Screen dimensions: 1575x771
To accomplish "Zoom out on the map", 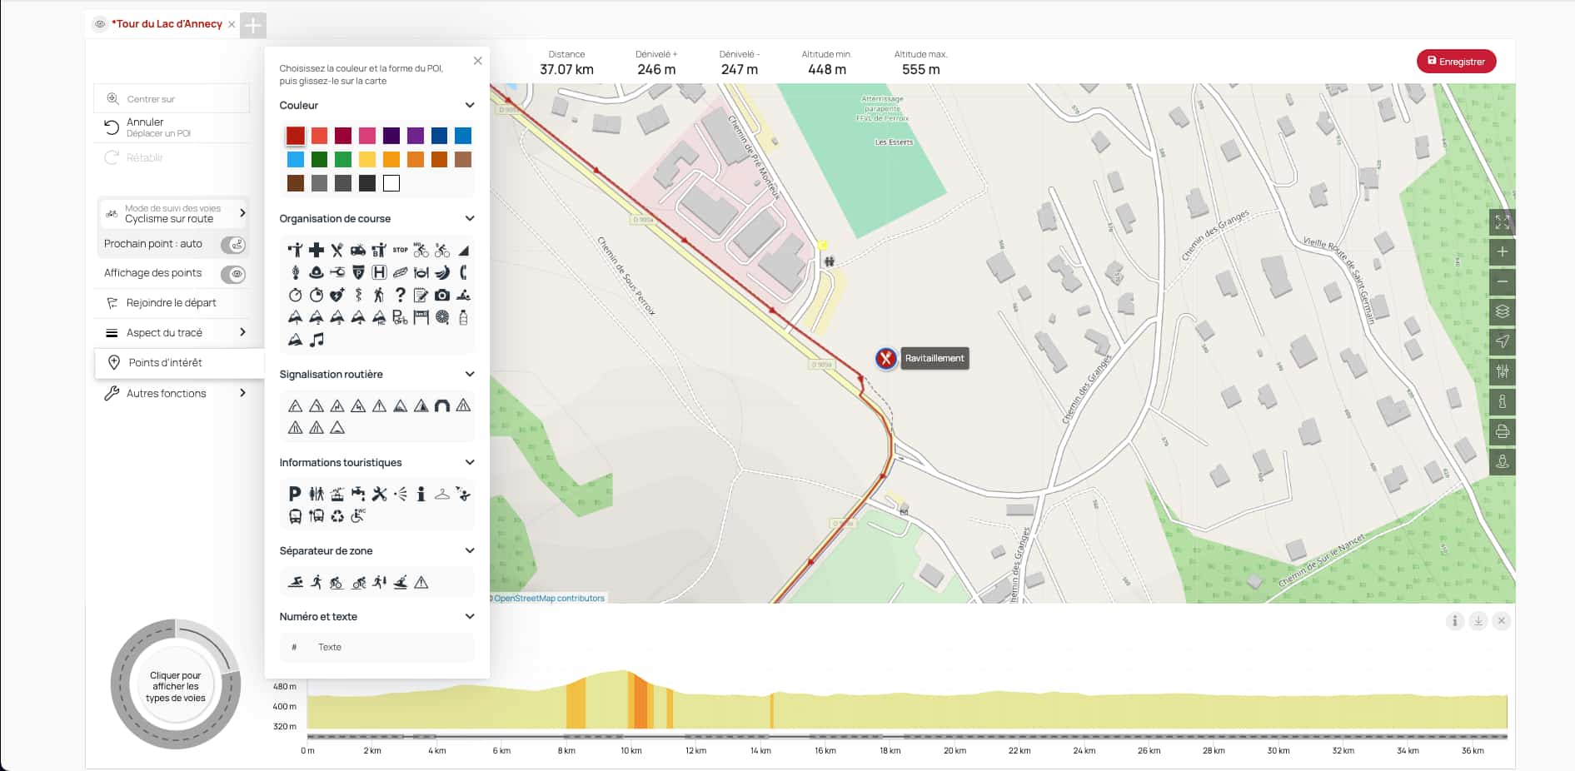I will coord(1503,281).
